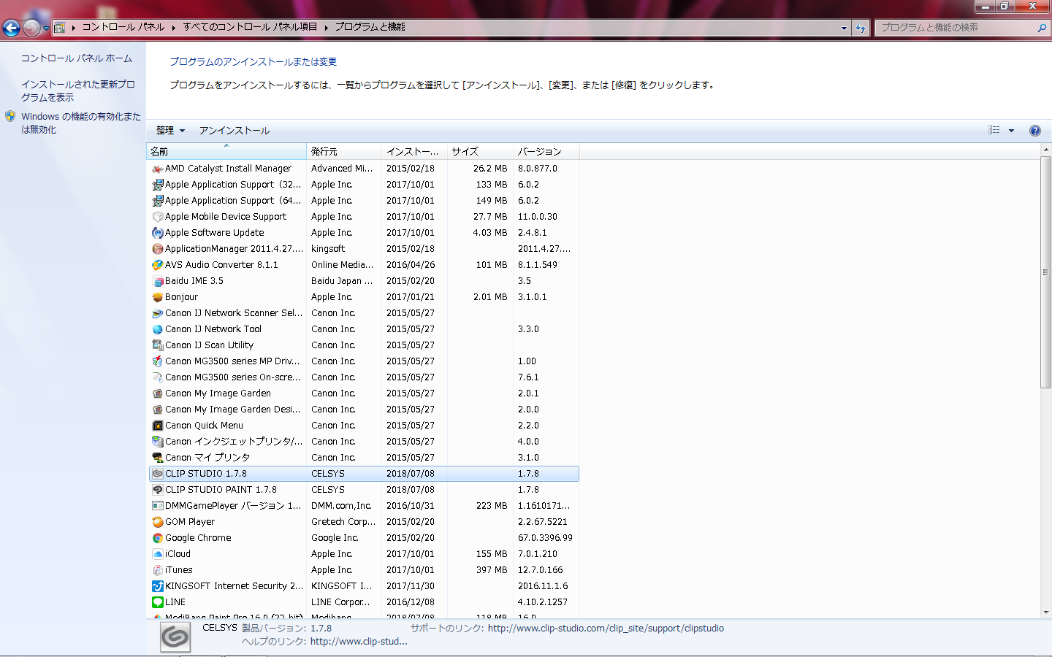
Task: Click date 2016/10/31 in the DMMGamePlayer row
Action: tap(411, 506)
